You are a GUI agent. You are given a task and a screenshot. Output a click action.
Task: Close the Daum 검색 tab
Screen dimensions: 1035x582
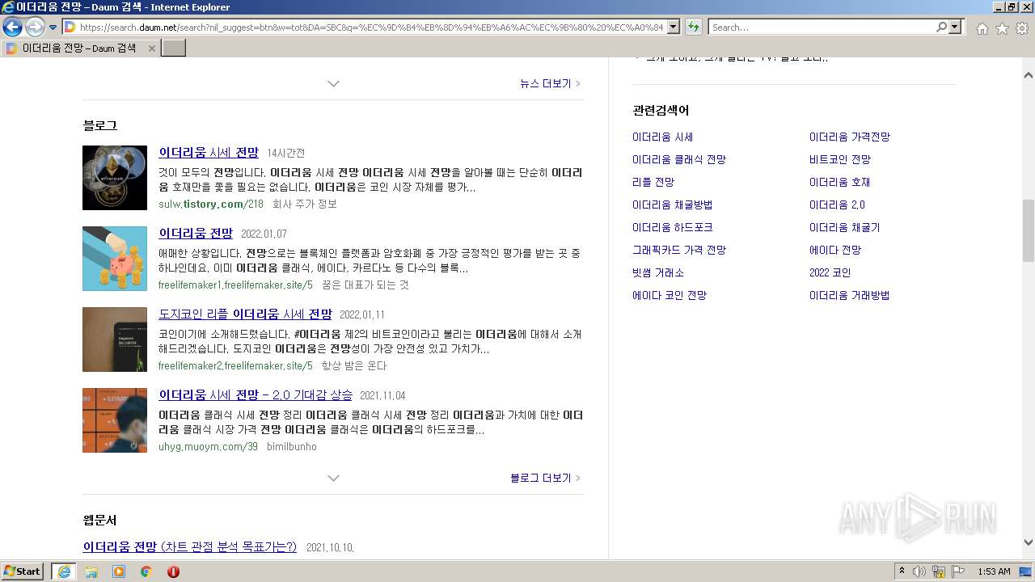coord(151,48)
